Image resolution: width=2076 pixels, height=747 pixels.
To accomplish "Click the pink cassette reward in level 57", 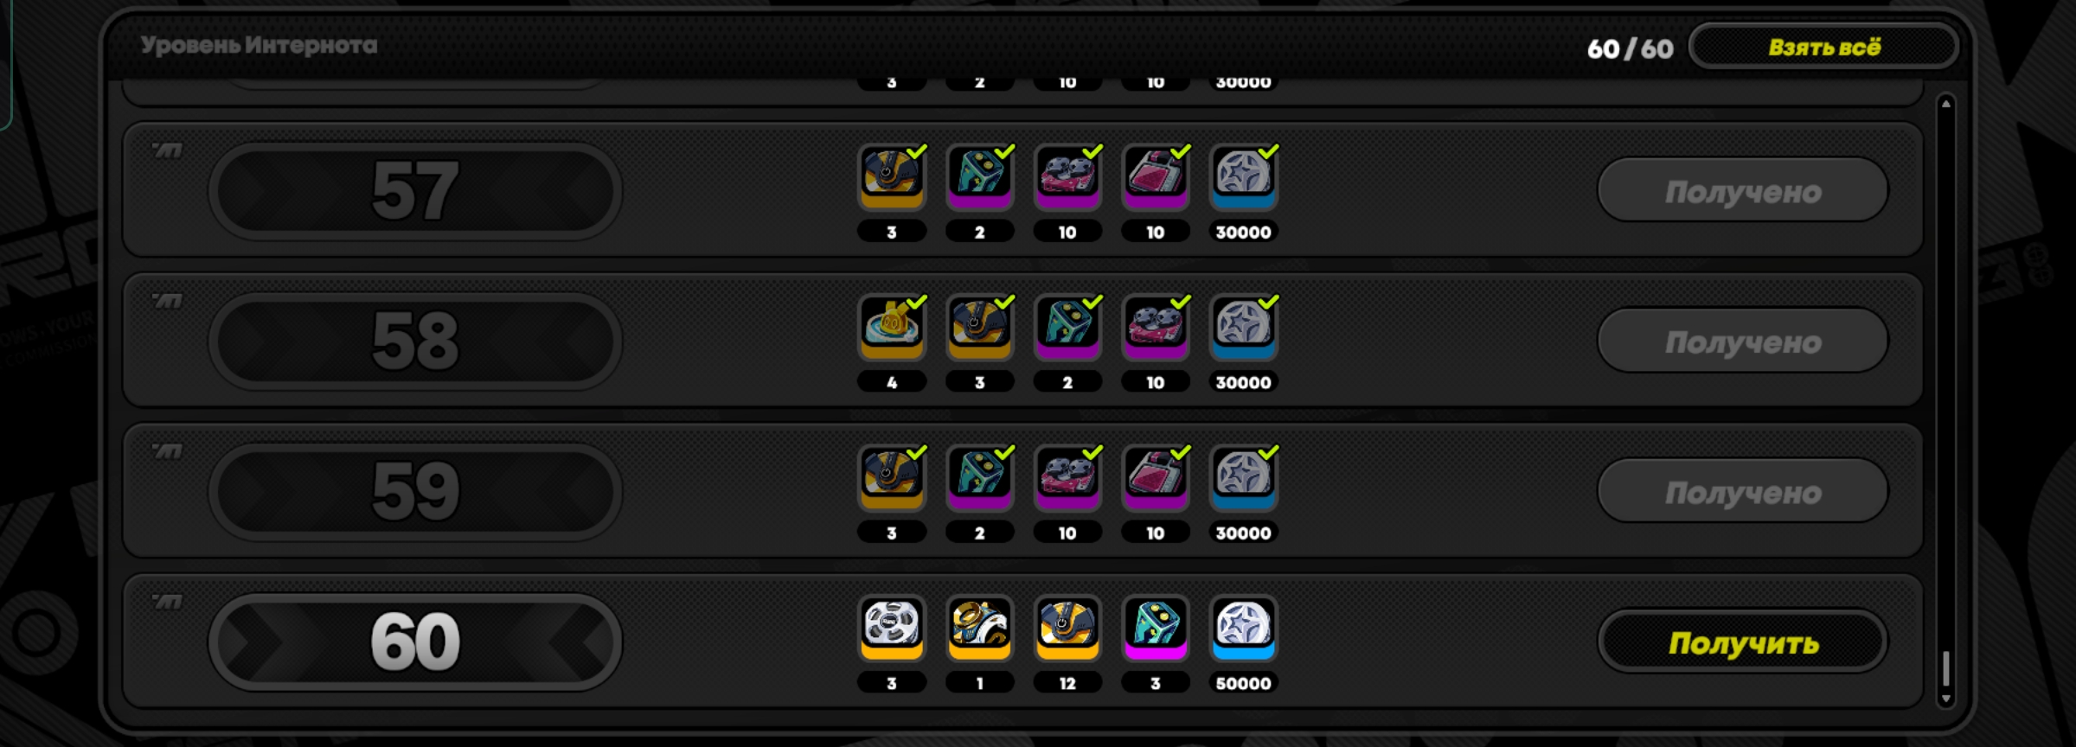I will (x=1067, y=177).
